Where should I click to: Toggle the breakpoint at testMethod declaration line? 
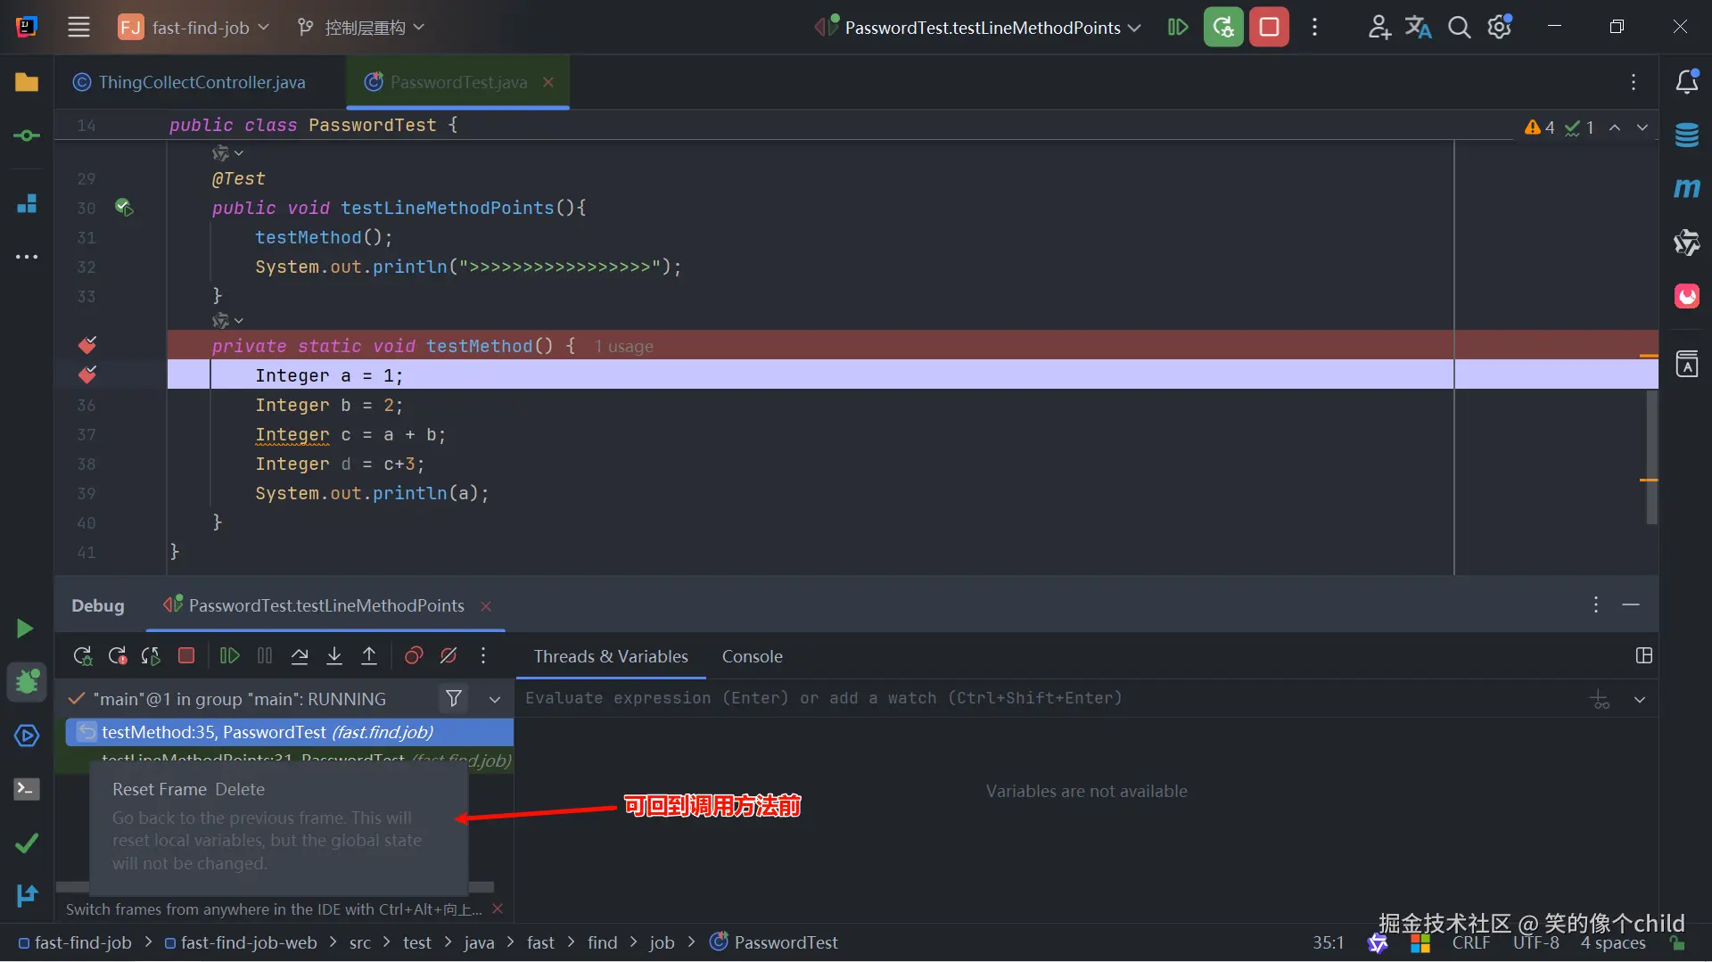point(87,345)
